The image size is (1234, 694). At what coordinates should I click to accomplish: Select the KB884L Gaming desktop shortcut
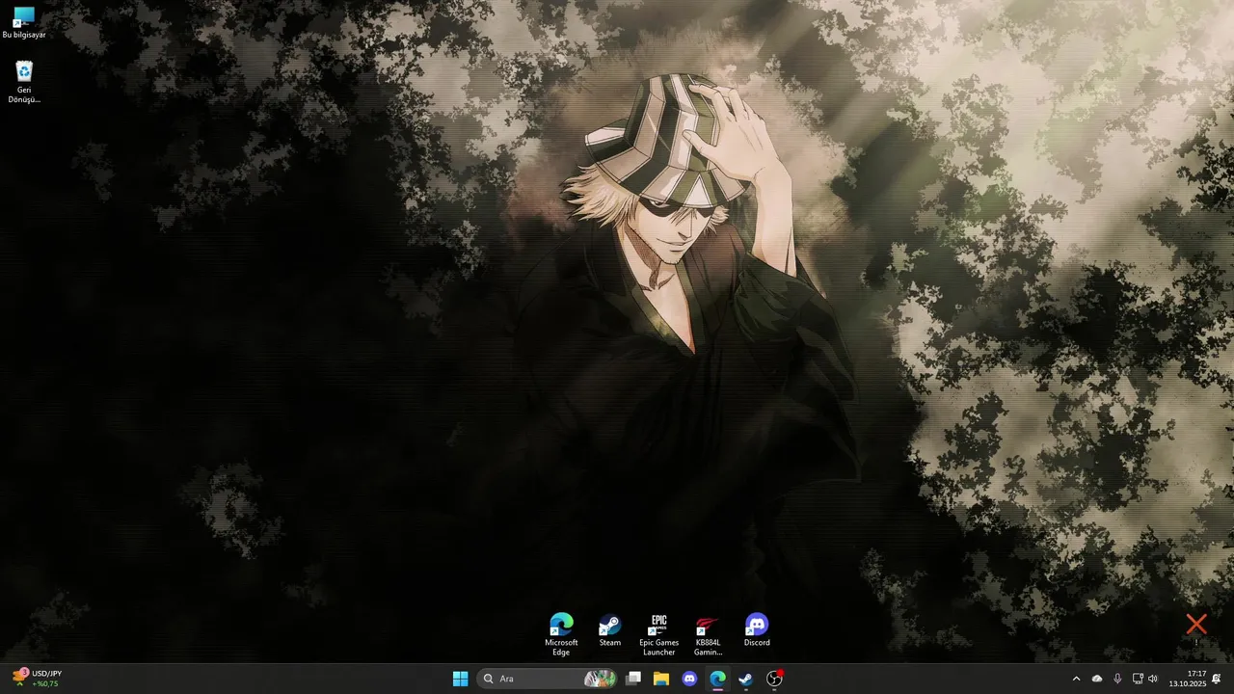708,634
